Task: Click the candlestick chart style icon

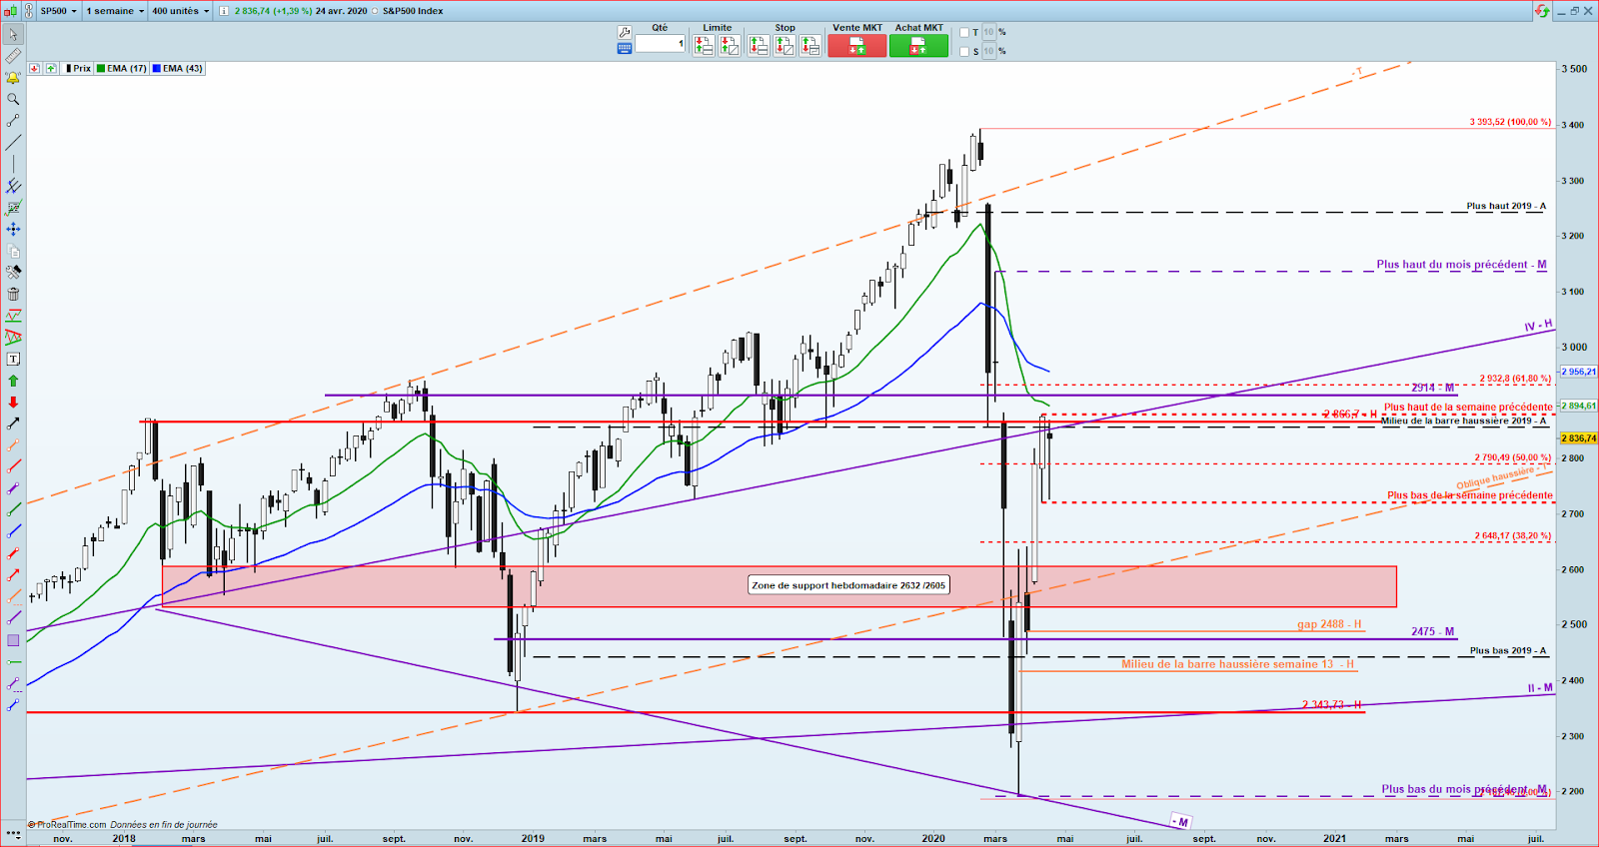Action: tap(9, 11)
